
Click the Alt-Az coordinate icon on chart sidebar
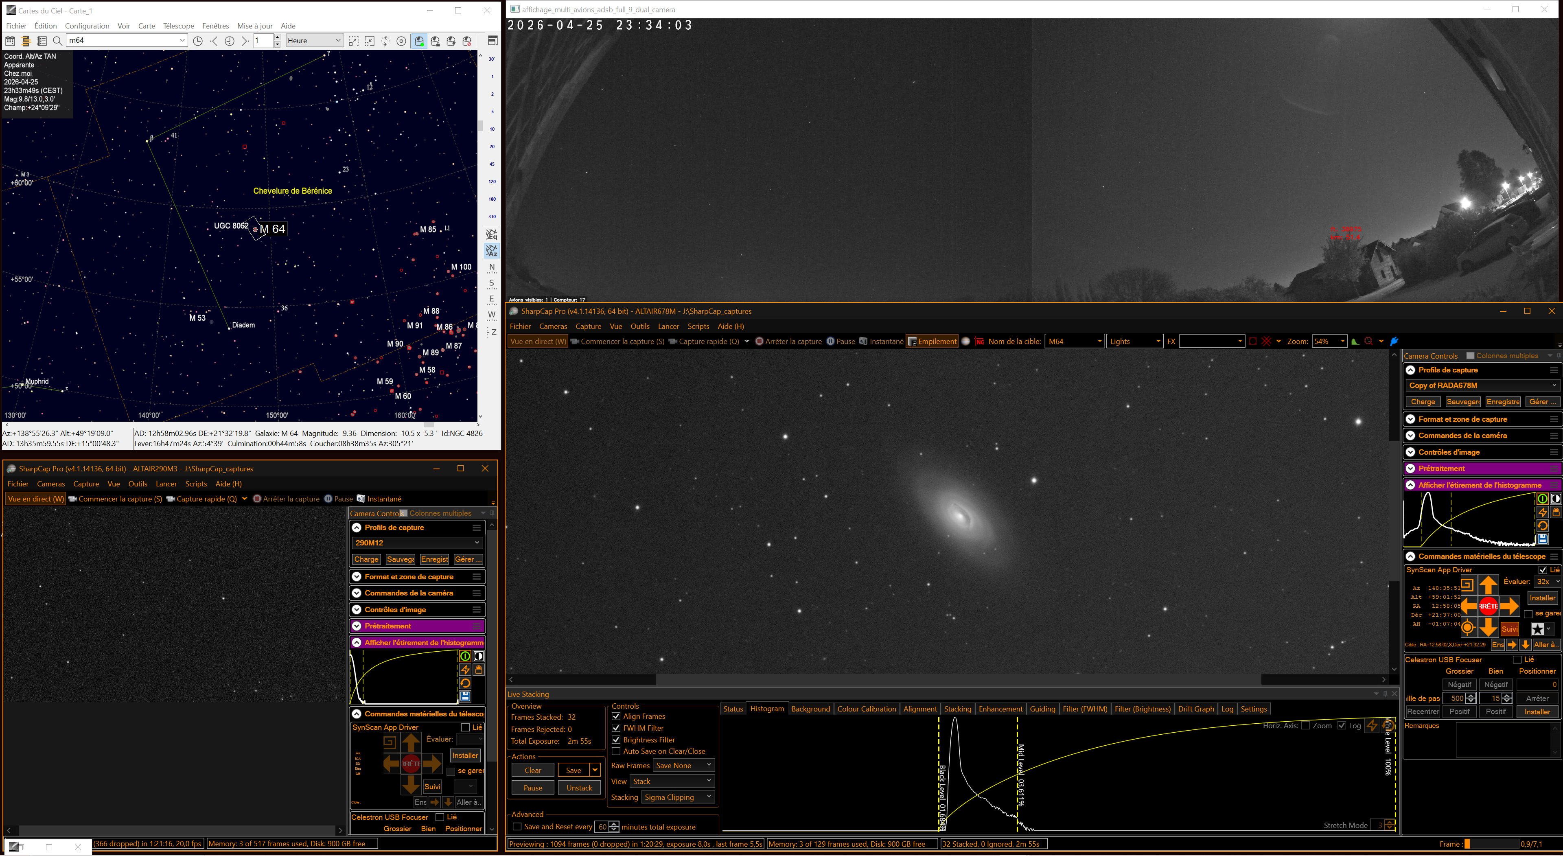point(491,251)
